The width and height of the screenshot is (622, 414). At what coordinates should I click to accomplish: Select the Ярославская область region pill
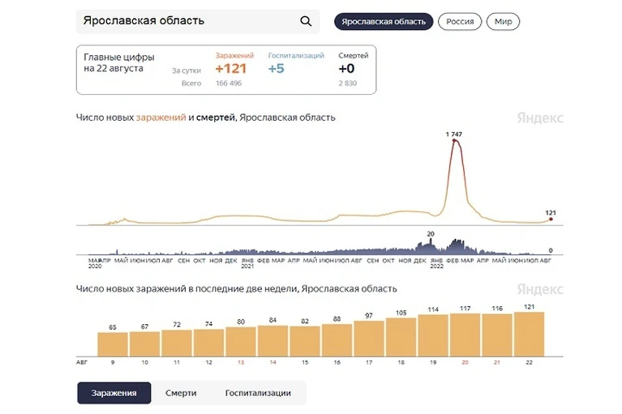coord(384,21)
